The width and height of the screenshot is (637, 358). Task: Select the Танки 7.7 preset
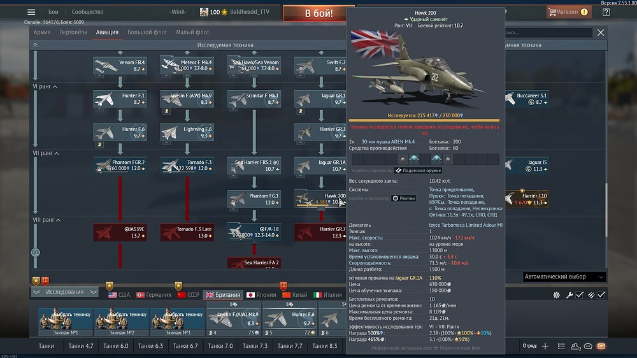click(290, 346)
